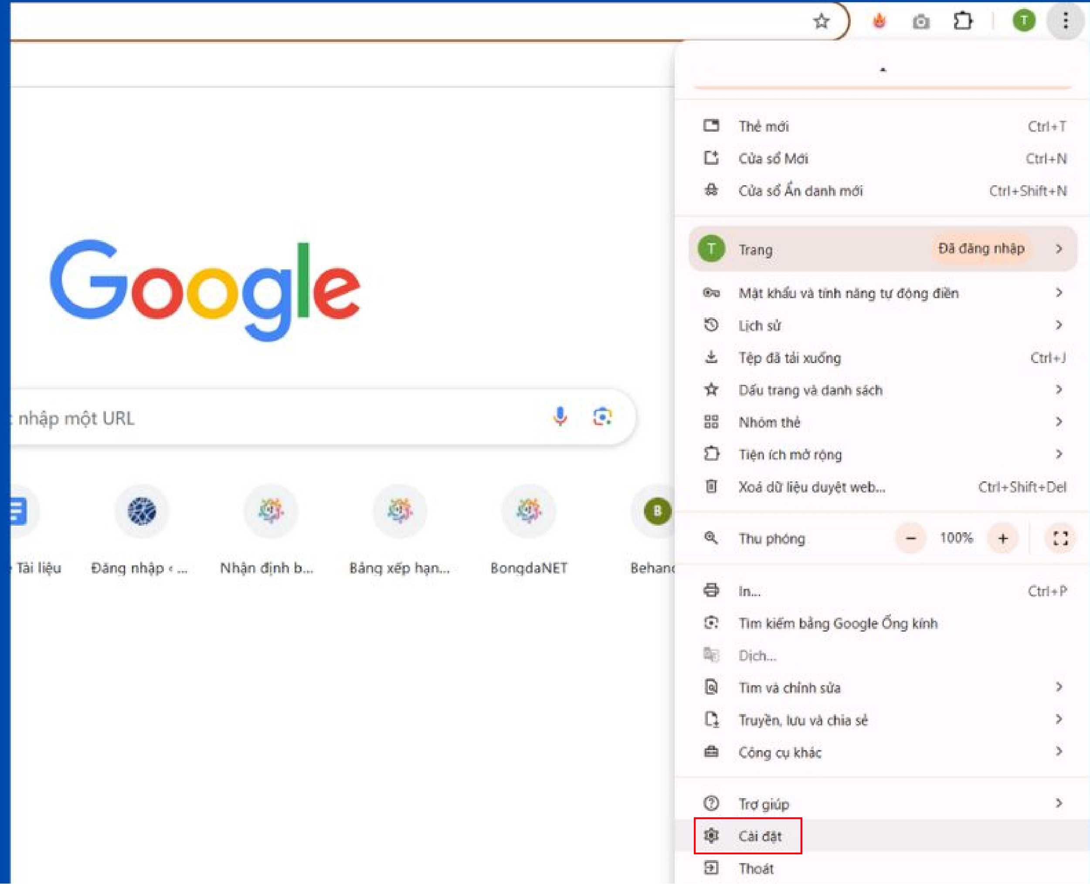
Task: Open the Extensions puzzle icon in toolbar
Action: 963,21
